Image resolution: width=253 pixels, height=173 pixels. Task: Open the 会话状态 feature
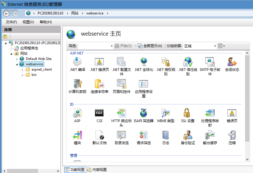coord(232,64)
